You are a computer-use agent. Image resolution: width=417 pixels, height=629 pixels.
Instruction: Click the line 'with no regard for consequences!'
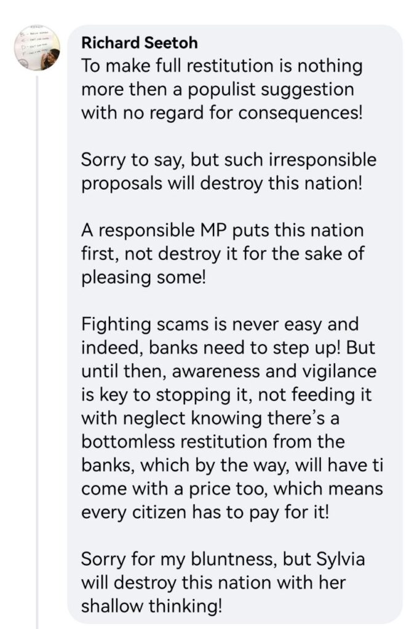(222, 113)
